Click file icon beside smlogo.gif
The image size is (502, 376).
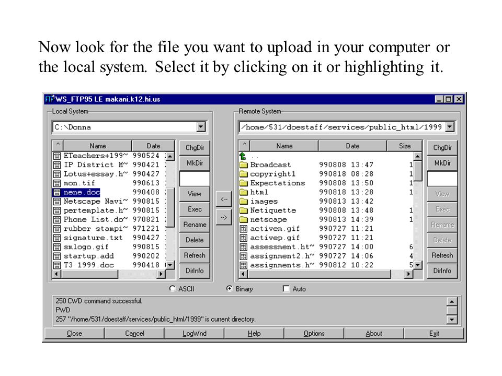click(57, 247)
